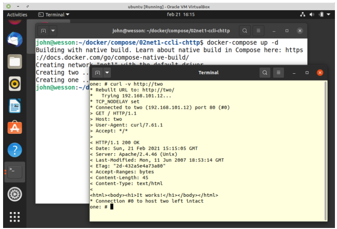The height and width of the screenshot is (229, 337).
Task: Launch Files manager from the dock
Action: 14,62
